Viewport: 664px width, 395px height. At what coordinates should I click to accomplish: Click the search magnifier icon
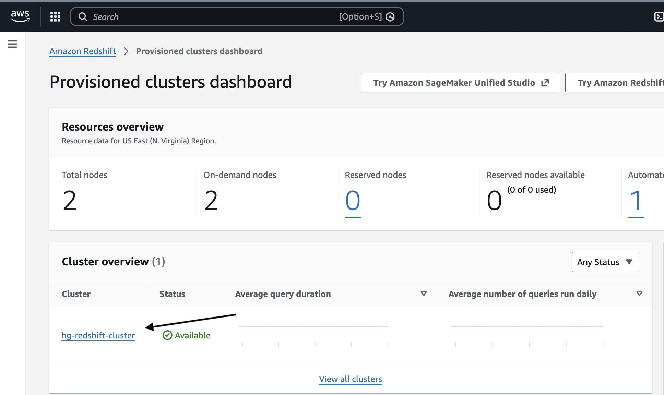point(83,16)
